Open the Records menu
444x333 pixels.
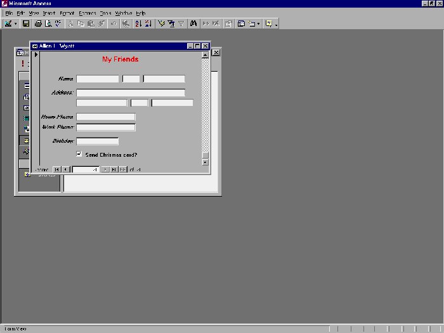pyautogui.click(x=87, y=13)
